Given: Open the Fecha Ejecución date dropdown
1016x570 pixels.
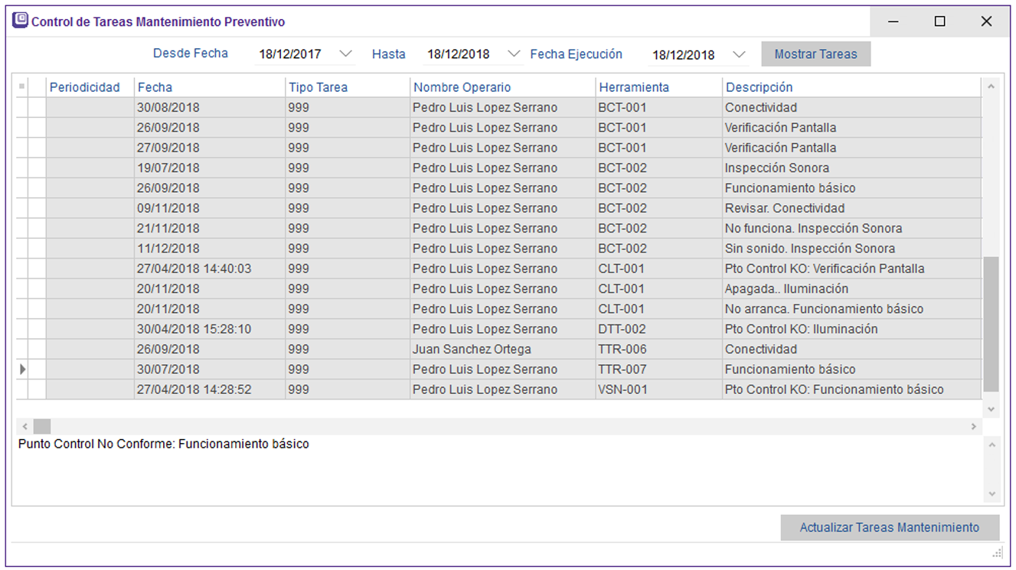Looking at the screenshot, I should click(x=739, y=55).
